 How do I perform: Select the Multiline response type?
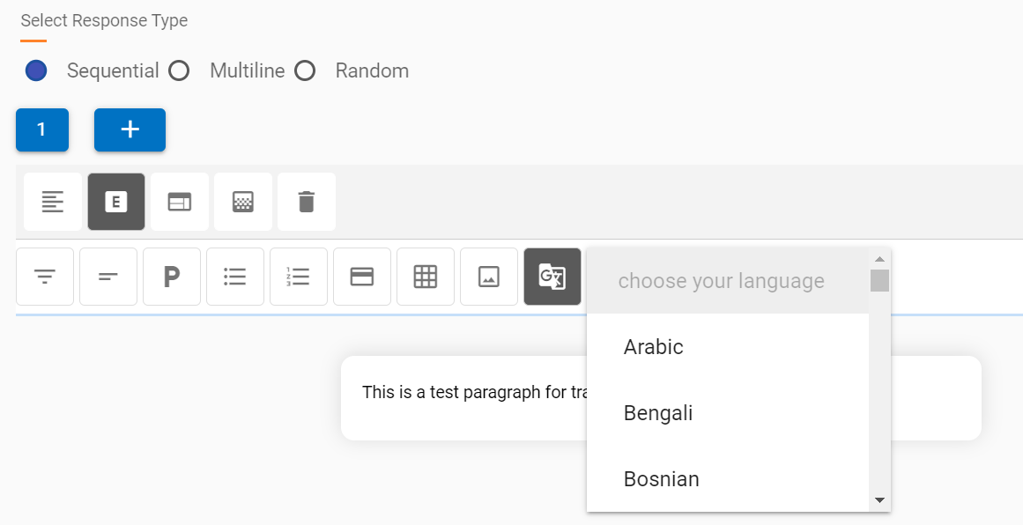(180, 70)
